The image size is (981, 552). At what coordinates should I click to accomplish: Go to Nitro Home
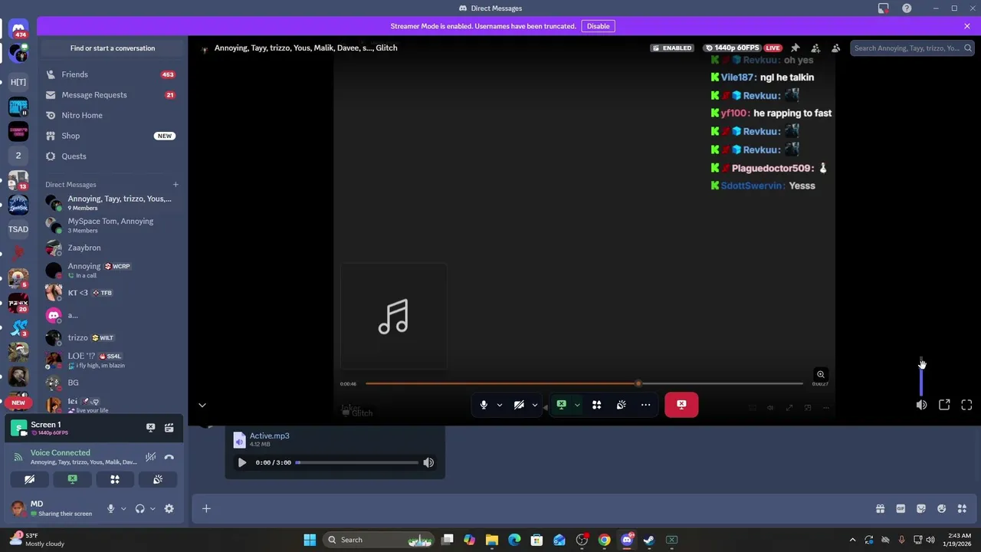111,115
